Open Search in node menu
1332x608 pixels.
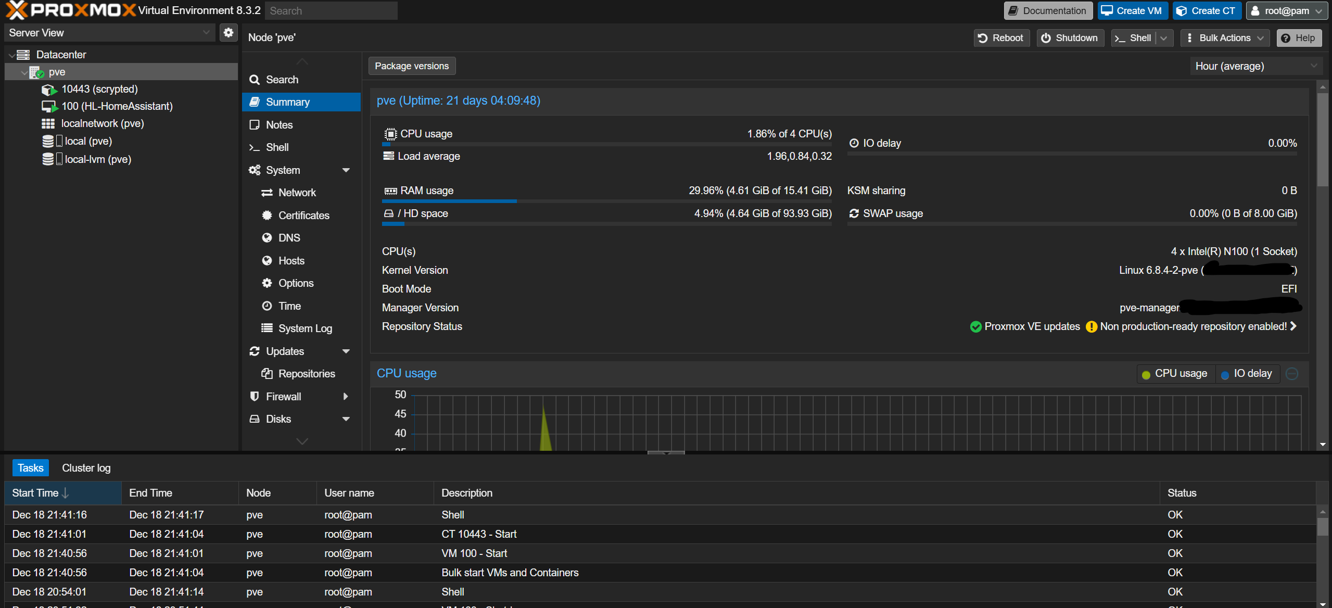pos(301,80)
